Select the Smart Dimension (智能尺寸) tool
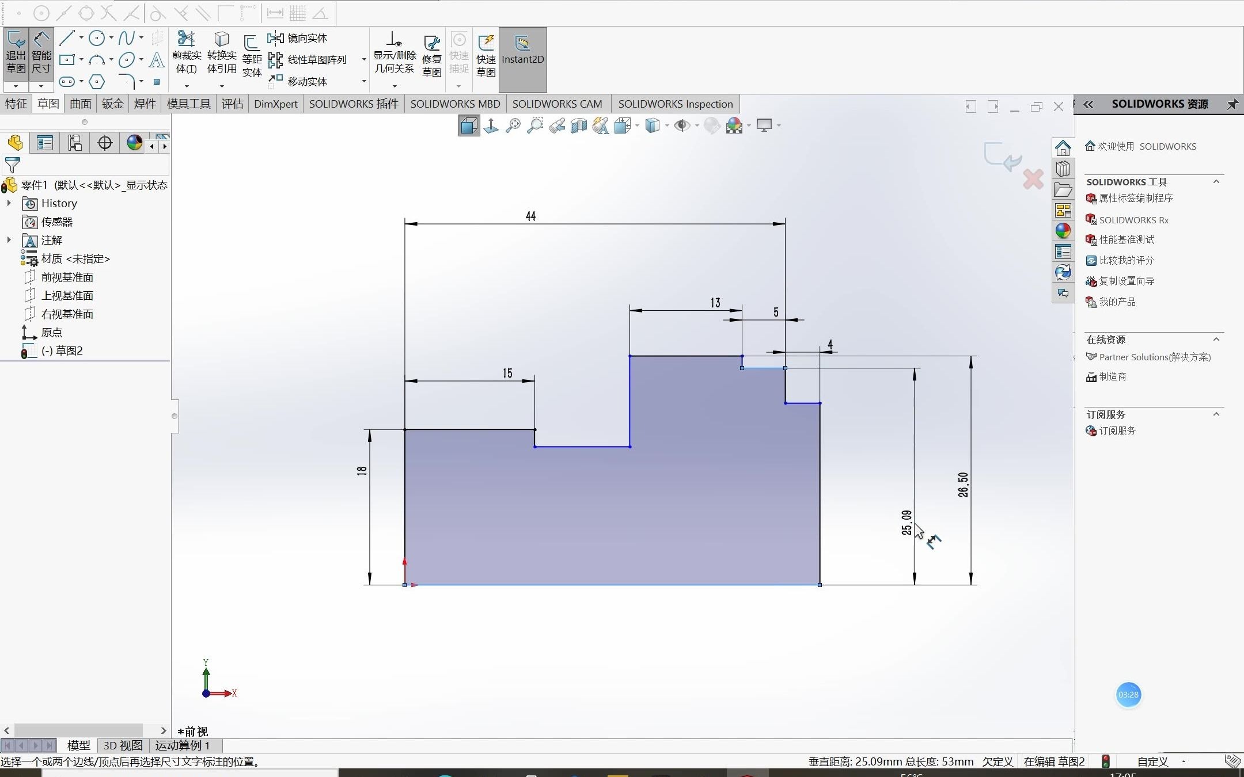 (x=41, y=53)
